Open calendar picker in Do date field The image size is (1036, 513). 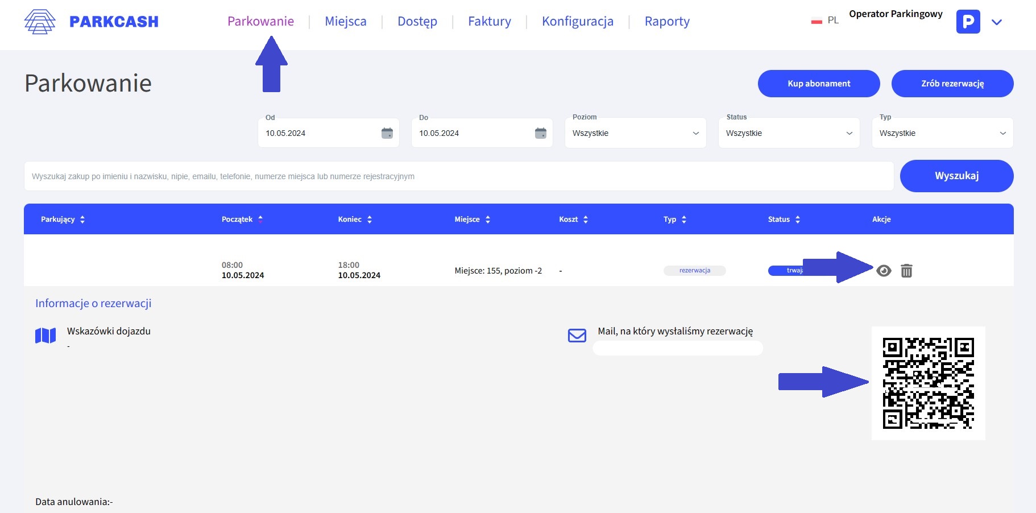tap(540, 133)
